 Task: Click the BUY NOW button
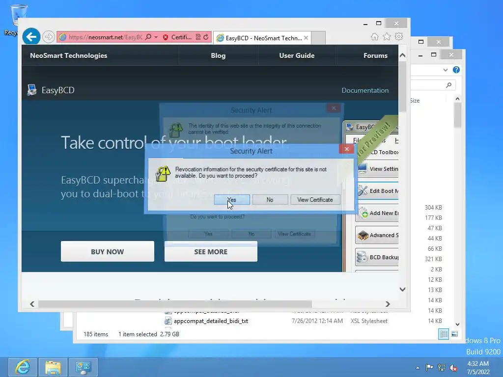(108, 252)
